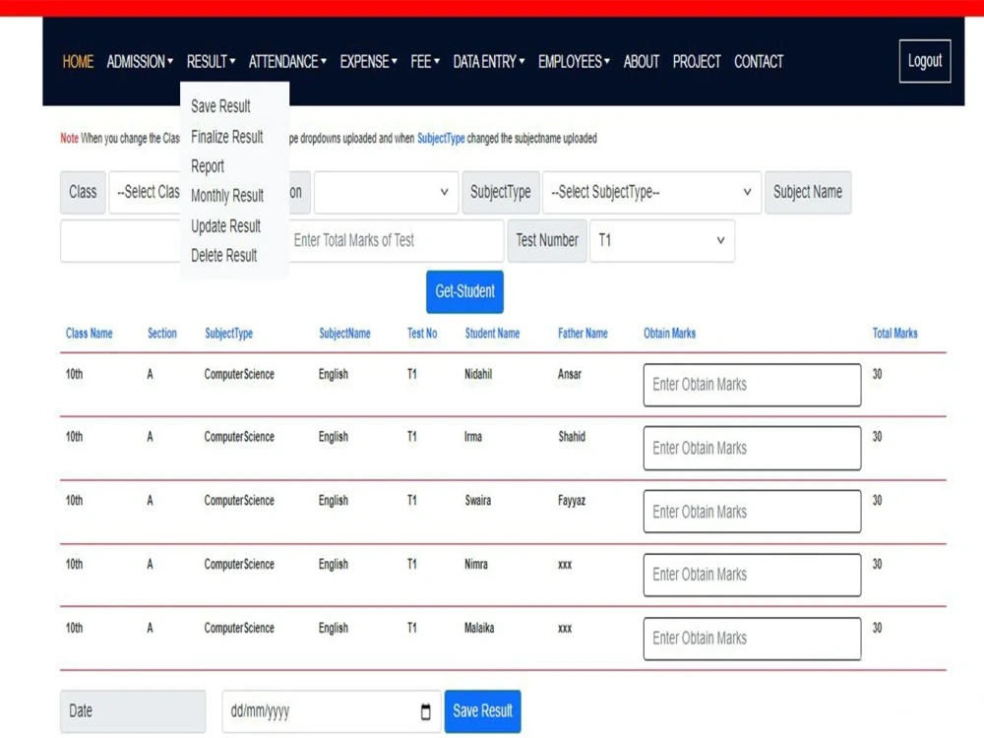Image resolution: width=984 pixels, height=738 pixels.
Task: Expand the RESULT dropdown menu
Action: point(211,61)
